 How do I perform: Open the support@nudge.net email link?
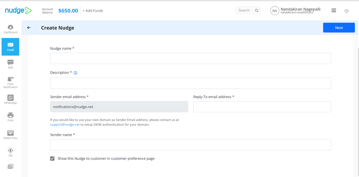click(x=65, y=125)
